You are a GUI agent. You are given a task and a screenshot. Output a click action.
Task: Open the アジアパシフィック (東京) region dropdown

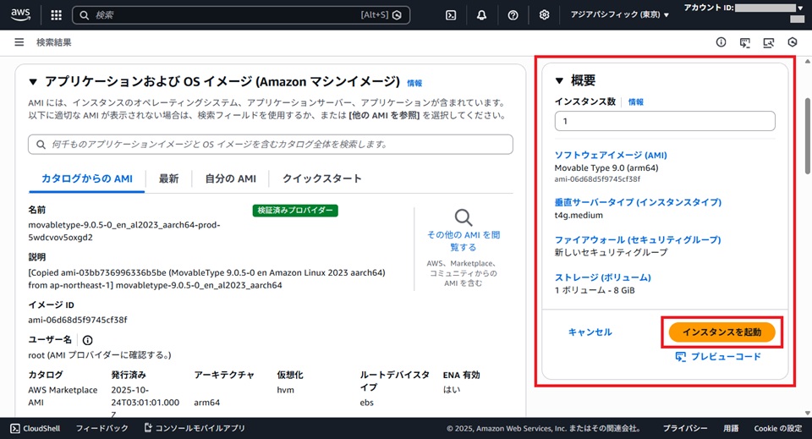pyautogui.click(x=619, y=14)
